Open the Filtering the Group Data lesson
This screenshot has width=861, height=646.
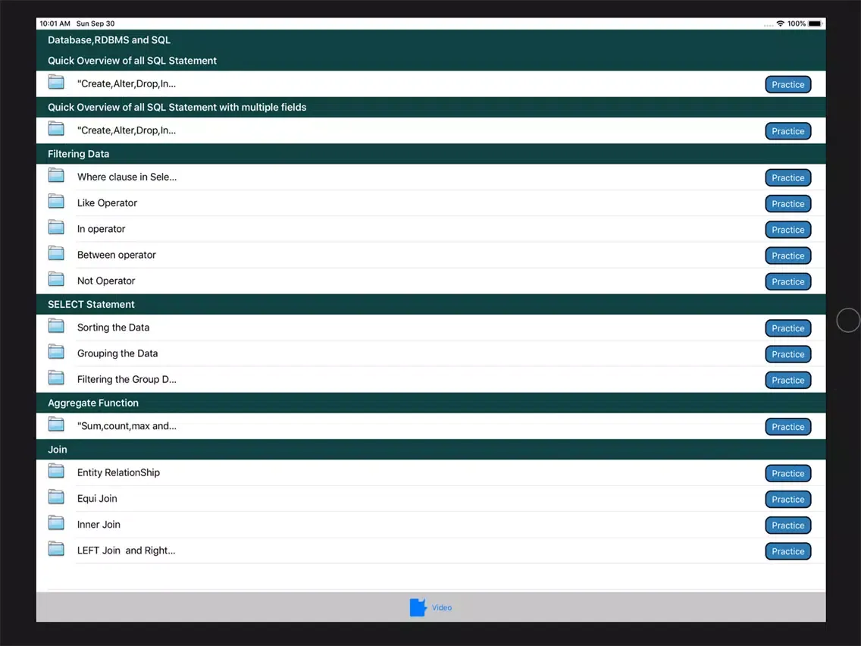127,379
